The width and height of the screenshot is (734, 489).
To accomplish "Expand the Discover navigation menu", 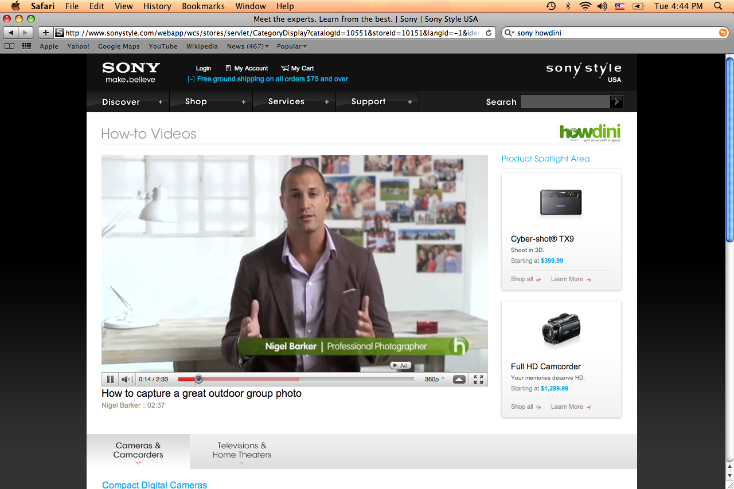I will (128, 102).
